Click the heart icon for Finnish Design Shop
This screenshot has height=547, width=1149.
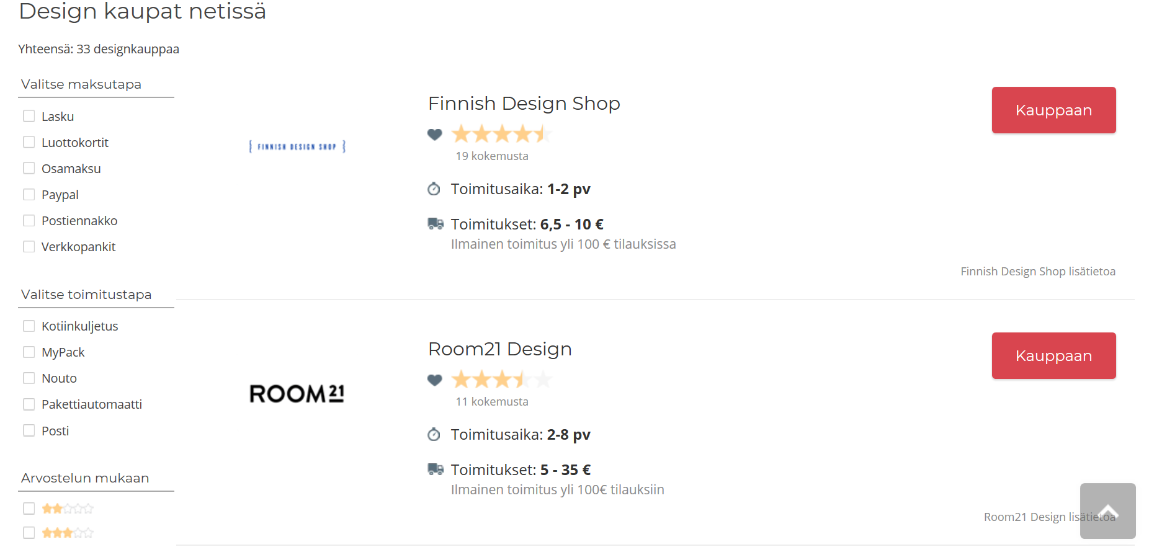(x=435, y=134)
